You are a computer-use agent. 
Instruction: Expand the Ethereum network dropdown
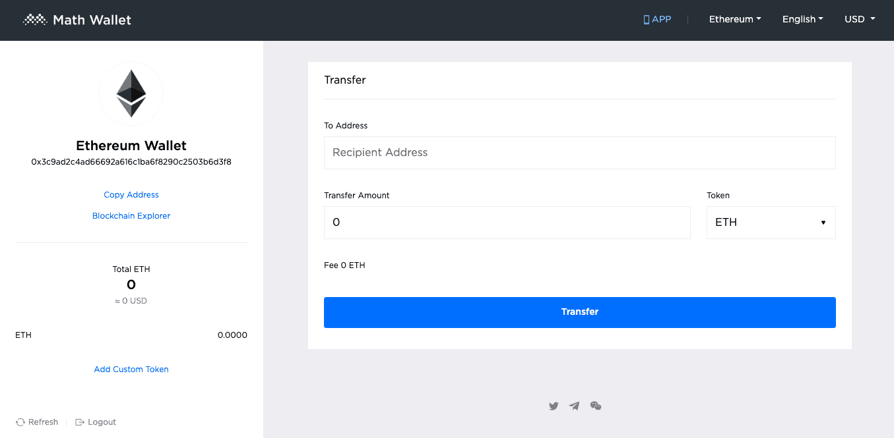pyautogui.click(x=735, y=19)
